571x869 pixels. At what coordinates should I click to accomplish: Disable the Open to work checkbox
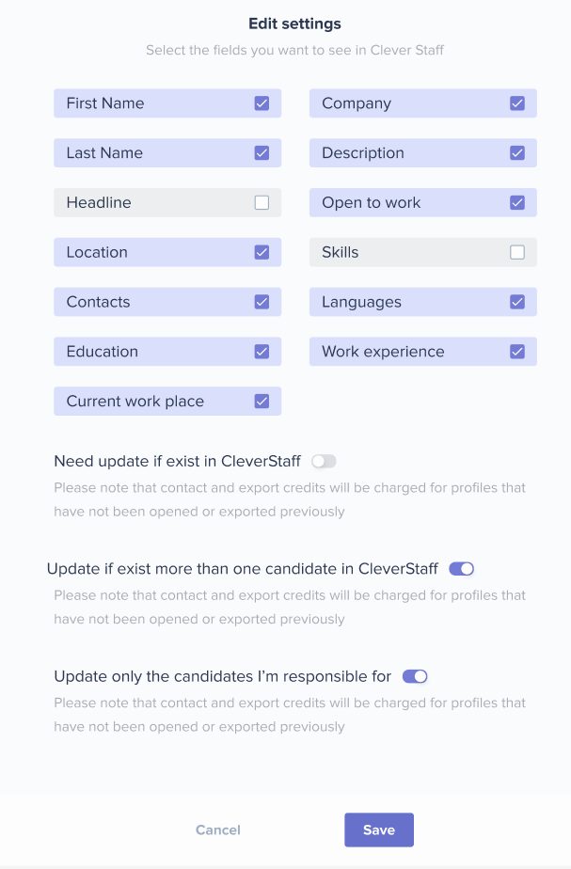517,202
